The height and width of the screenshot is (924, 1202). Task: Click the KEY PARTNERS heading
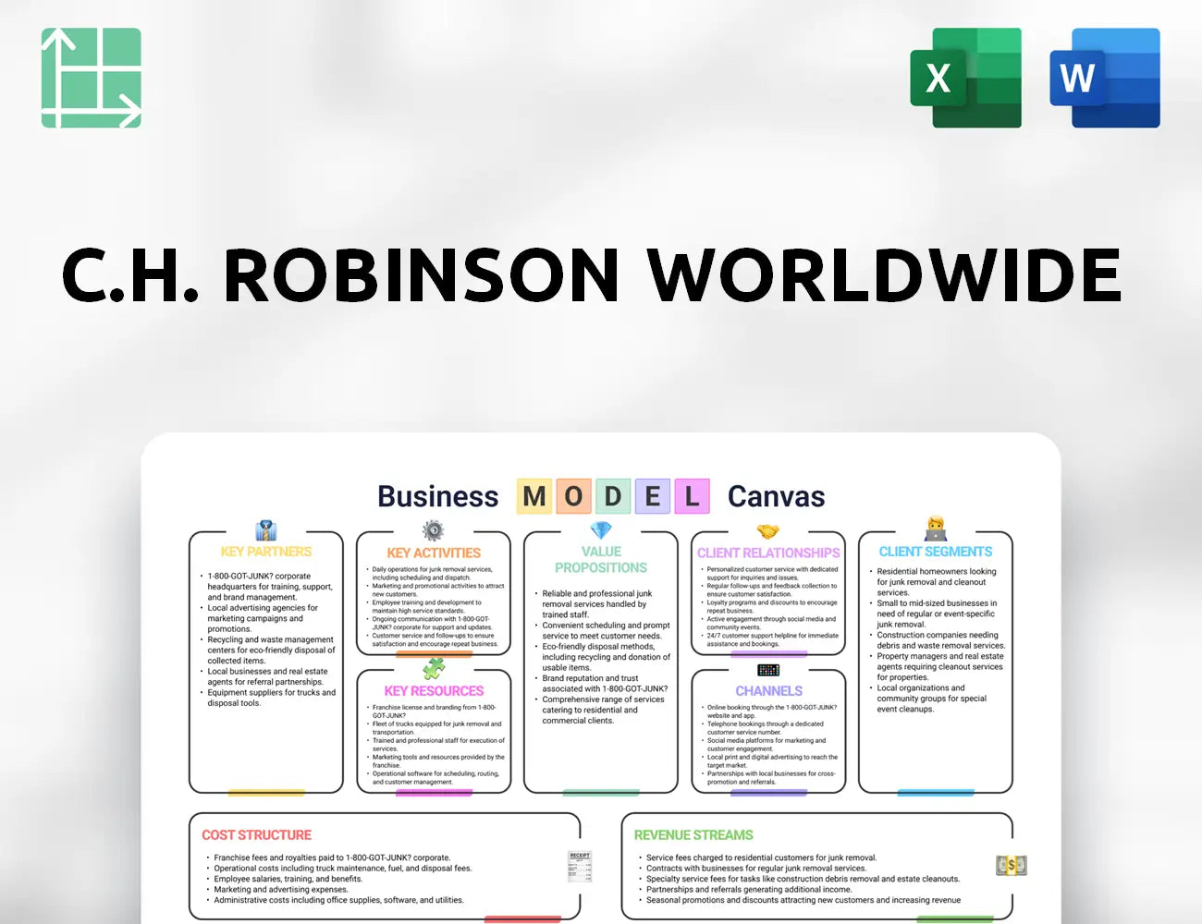266,552
